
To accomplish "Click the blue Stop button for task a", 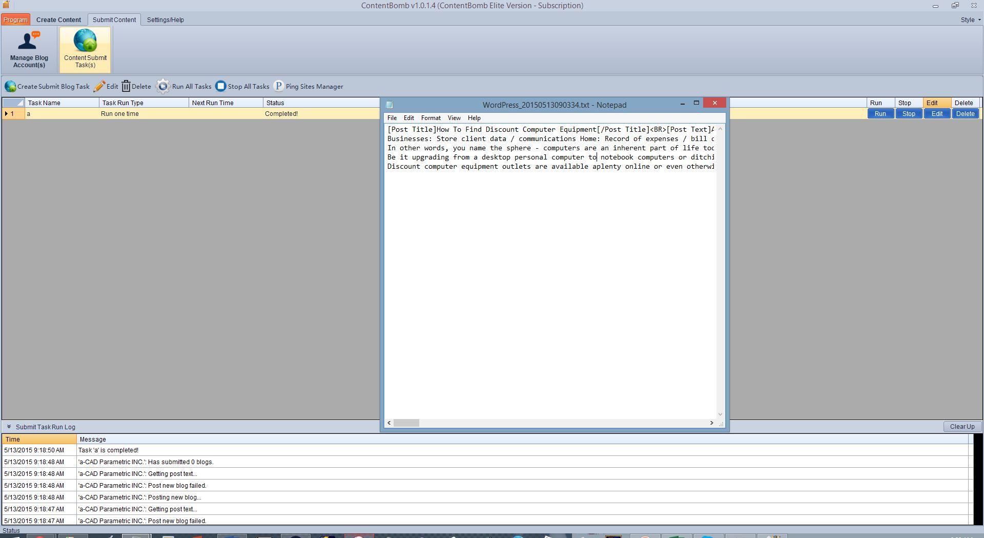I will 909,114.
